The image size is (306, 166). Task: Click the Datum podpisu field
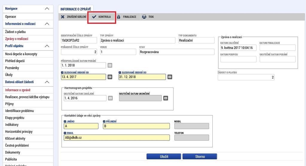click(238, 59)
